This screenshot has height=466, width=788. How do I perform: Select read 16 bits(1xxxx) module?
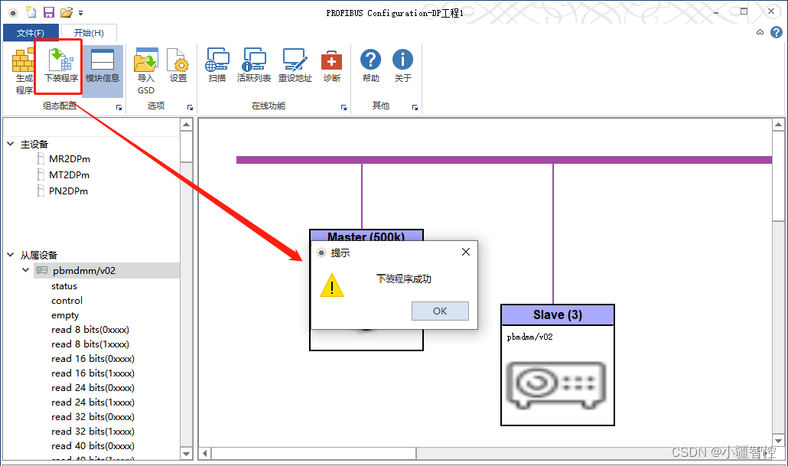point(93,373)
